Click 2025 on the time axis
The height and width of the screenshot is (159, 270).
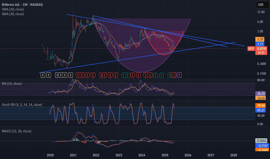pyautogui.click(x=165, y=155)
